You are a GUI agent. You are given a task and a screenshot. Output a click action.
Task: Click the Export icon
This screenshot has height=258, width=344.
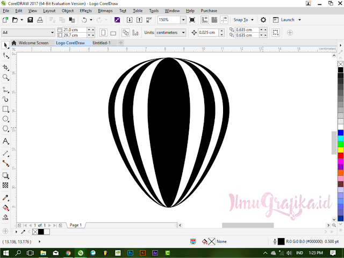(x=139, y=20)
